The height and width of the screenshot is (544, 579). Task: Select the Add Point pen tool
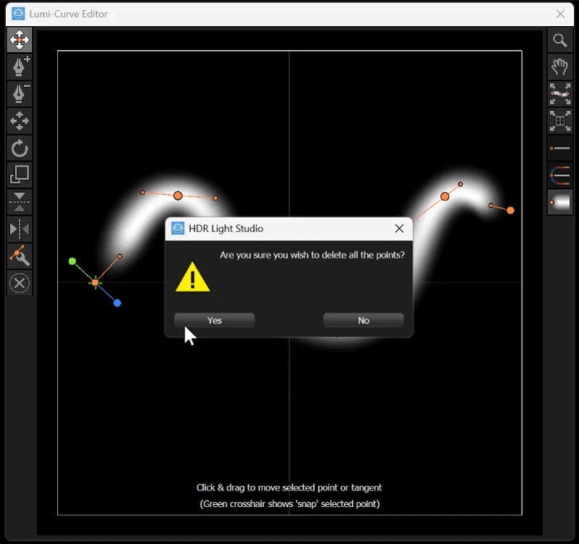pyautogui.click(x=20, y=67)
